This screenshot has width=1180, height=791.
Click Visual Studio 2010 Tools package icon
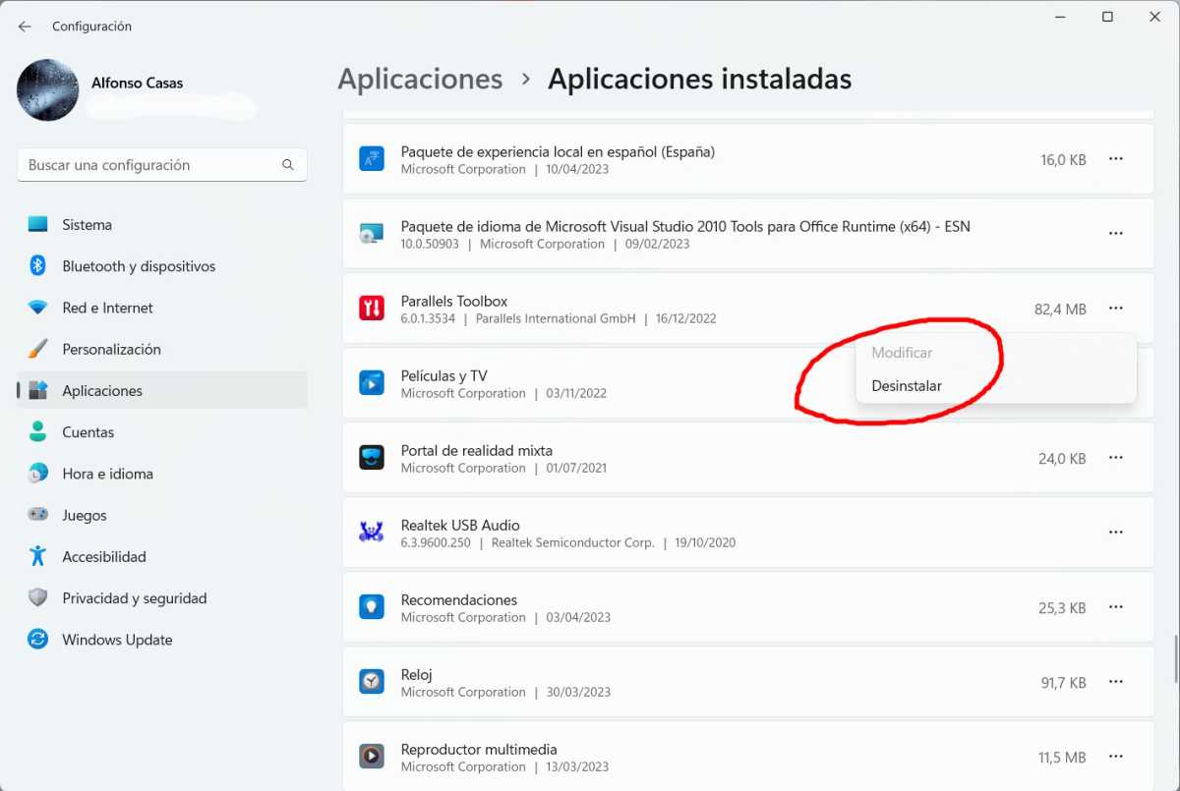pos(372,234)
